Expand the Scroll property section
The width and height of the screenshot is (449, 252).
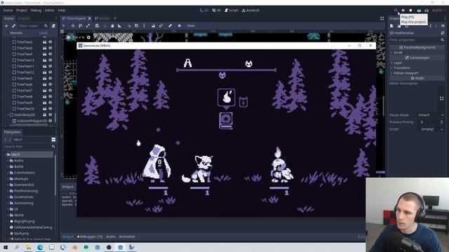(x=398, y=52)
